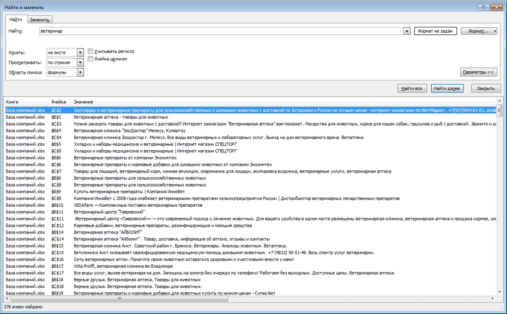Select the result row for cell $C$6

click(250, 164)
